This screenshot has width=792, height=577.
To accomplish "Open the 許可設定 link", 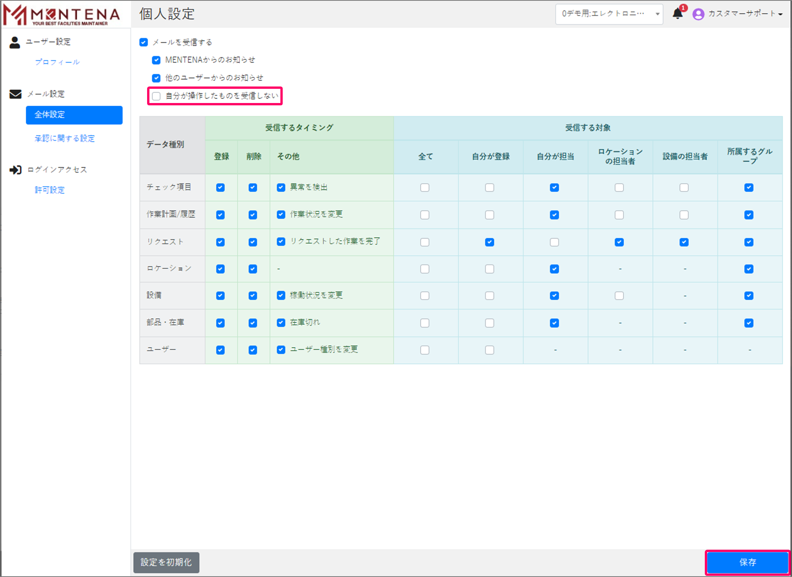I will 50,190.
